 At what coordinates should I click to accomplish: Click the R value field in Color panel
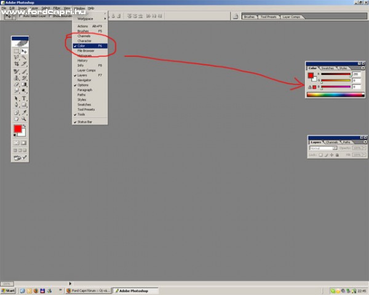click(x=357, y=74)
